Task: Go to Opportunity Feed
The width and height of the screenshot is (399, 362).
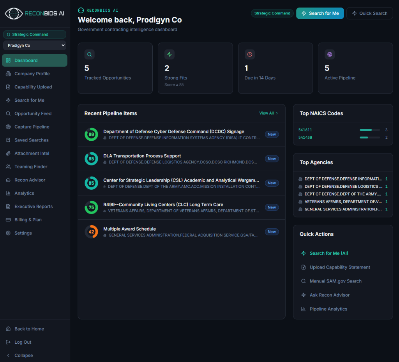Action: (35, 114)
